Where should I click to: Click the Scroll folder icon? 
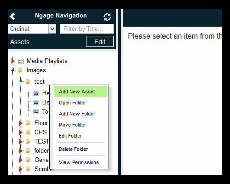click(x=28, y=169)
